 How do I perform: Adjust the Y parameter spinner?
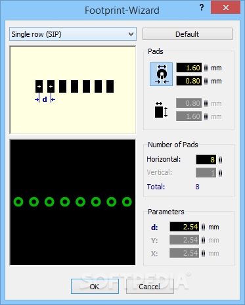[x=204, y=240]
